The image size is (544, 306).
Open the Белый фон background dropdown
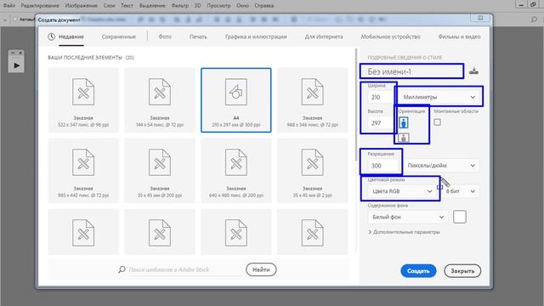(x=408, y=217)
